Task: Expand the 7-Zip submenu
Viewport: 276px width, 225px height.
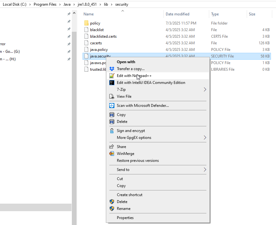Action: tap(205, 90)
